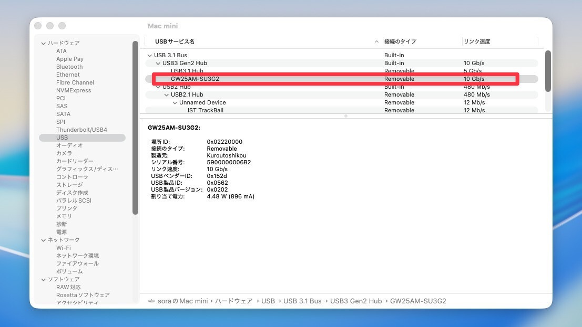Click the 4.48 W (896 mA) value
This screenshot has height=327, width=582.
click(230, 196)
